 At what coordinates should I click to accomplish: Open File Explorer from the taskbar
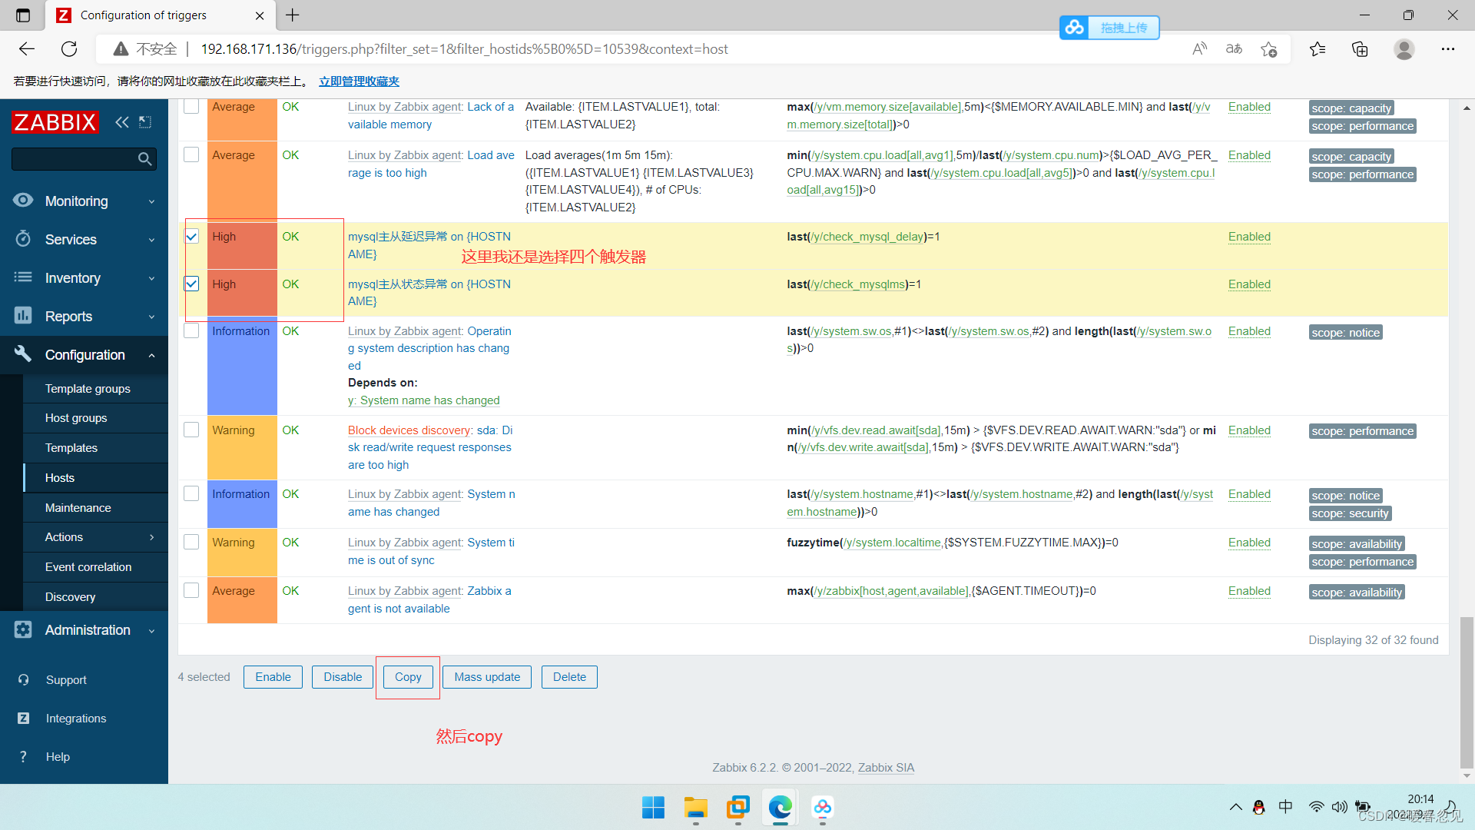coord(695,808)
